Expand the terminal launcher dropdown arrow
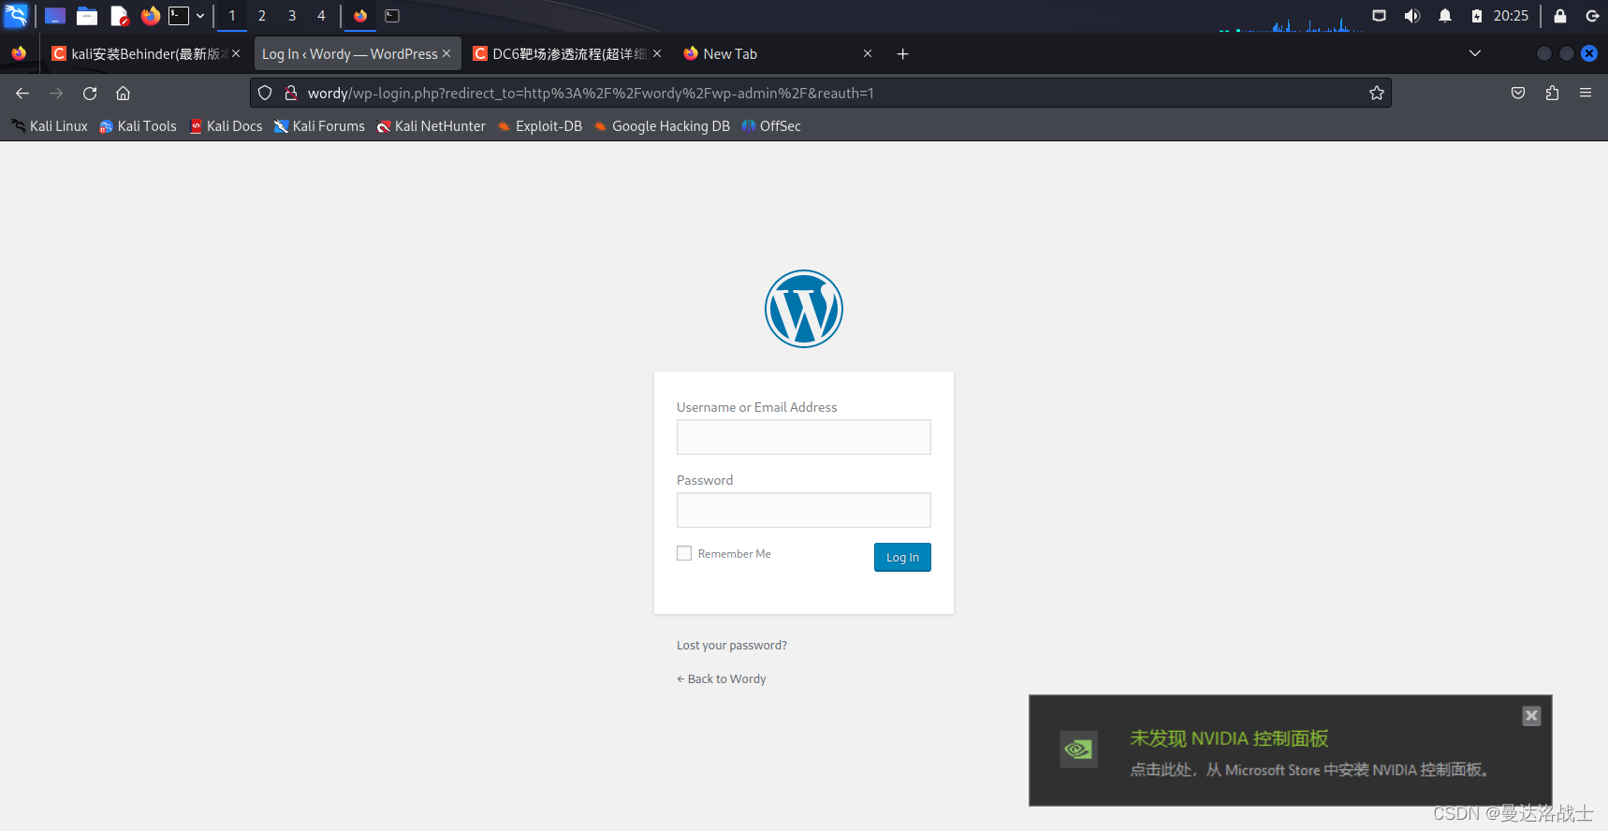Screen dimensions: 1608x831 pos(200,16)
